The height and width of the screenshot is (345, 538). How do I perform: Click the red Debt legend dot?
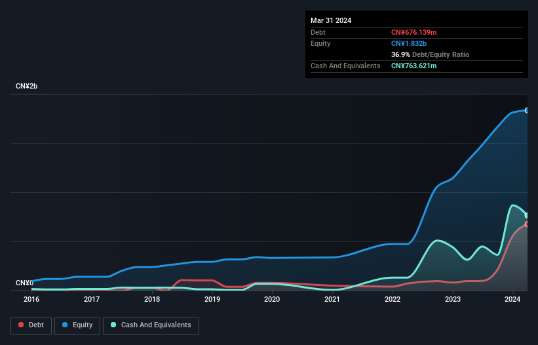(21, 325)
